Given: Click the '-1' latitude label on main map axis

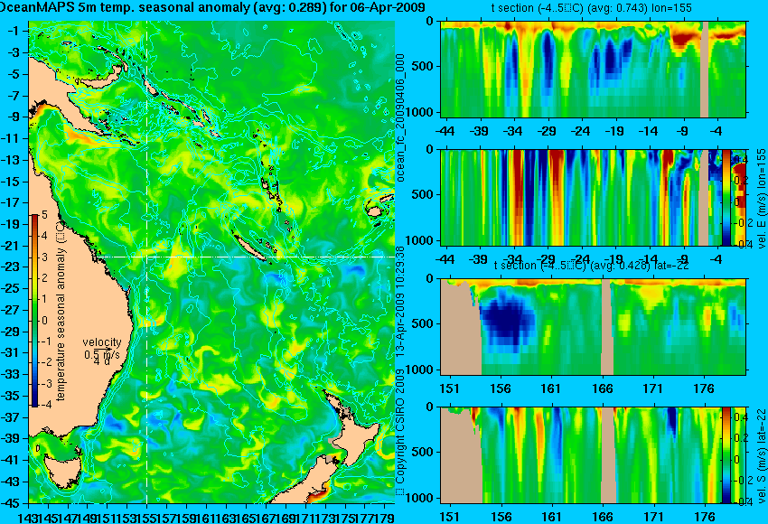Looking at the screenshot, I should [14, 31].
